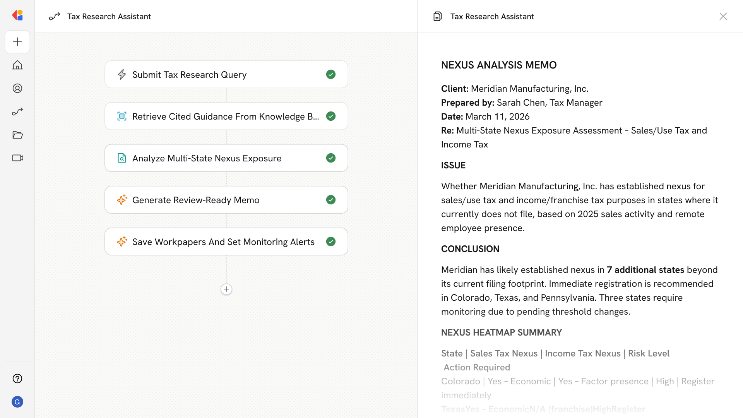Close the Tax Research Assistant memo panel
The image size is (743, 418).
coord(723,16)
